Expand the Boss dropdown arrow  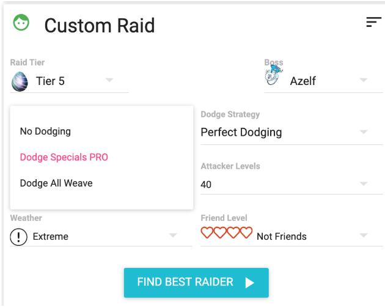(x=363, y=80)
